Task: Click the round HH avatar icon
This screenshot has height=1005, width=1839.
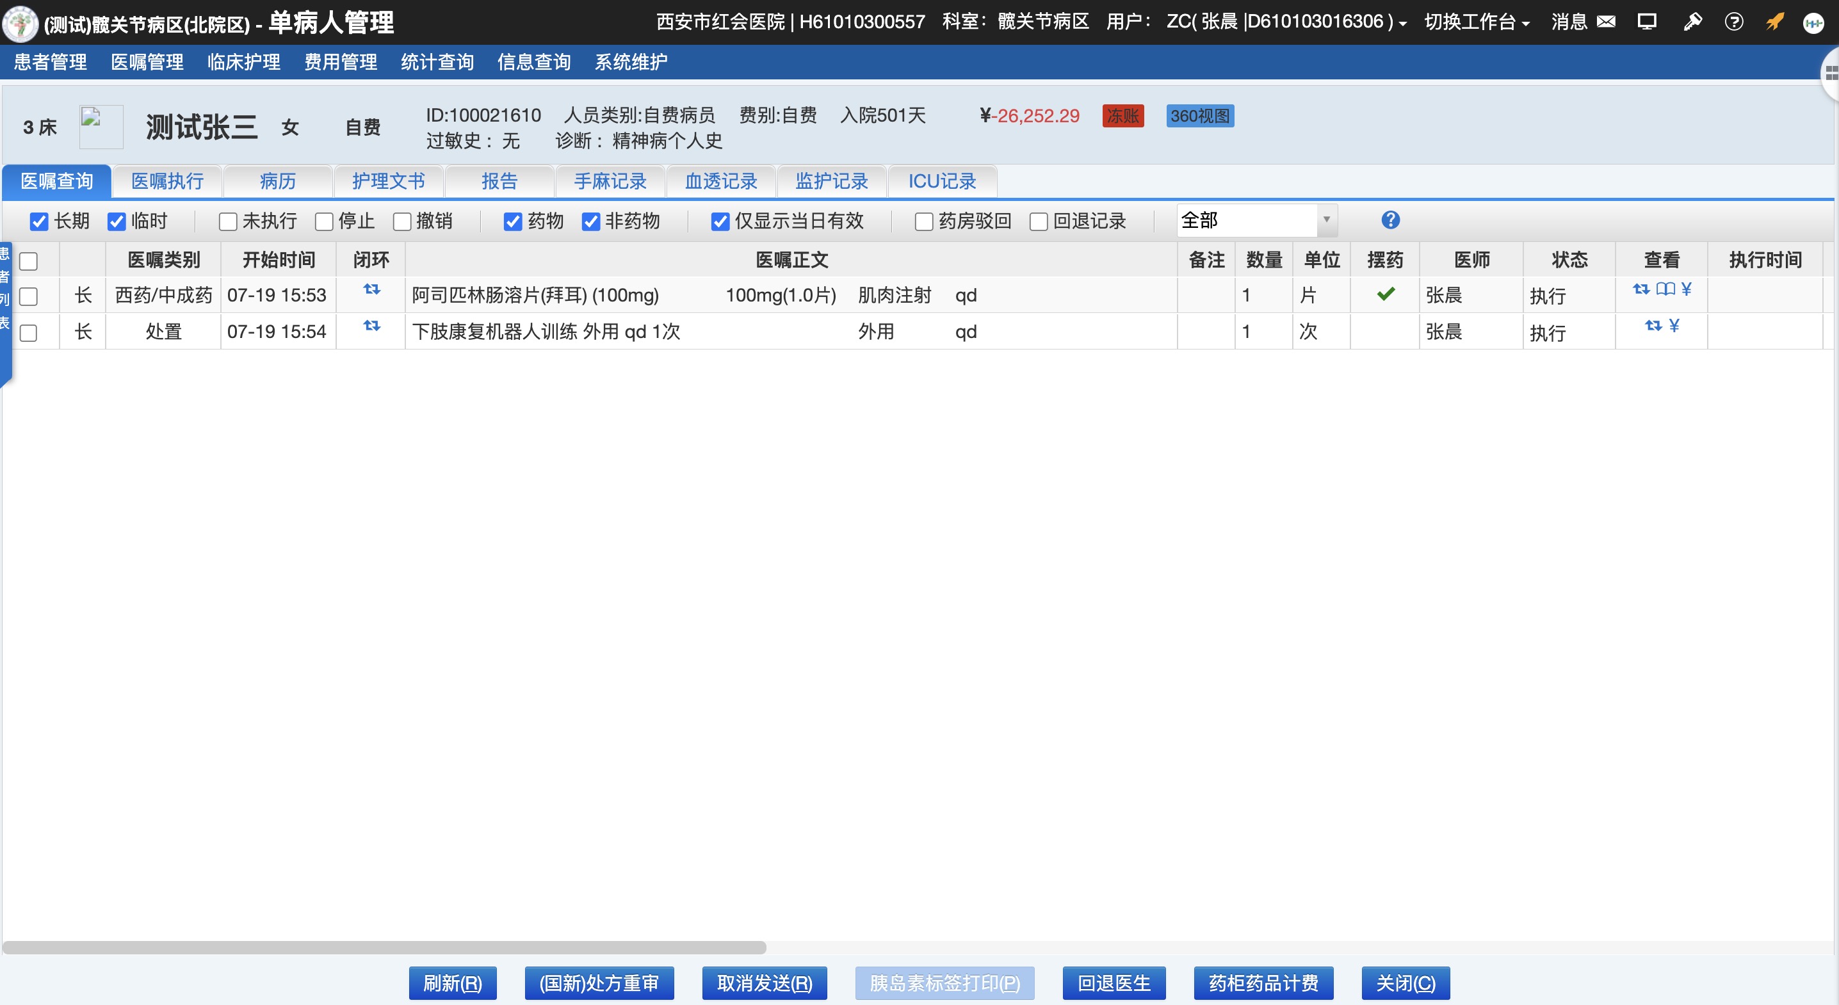Action: coord(1813,23)
